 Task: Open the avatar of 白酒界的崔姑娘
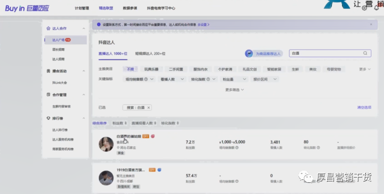[106, 144]
